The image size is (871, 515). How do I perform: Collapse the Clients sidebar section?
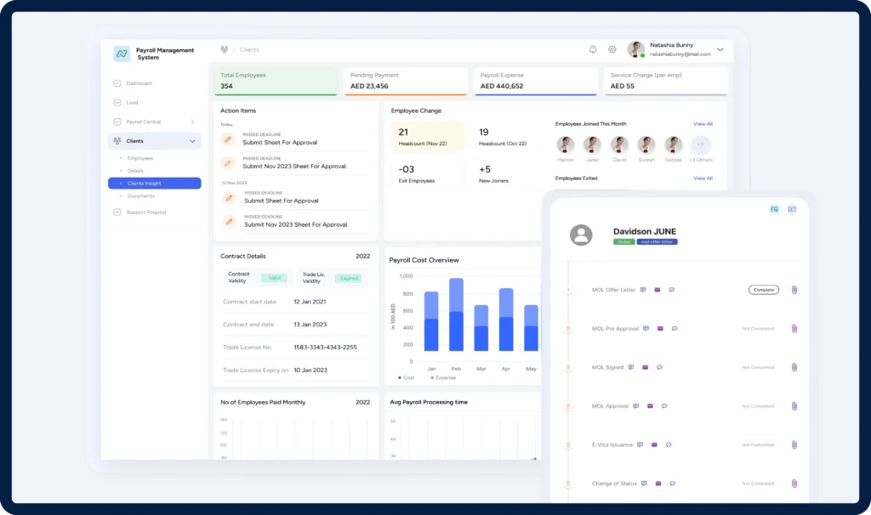coord(192,141)
